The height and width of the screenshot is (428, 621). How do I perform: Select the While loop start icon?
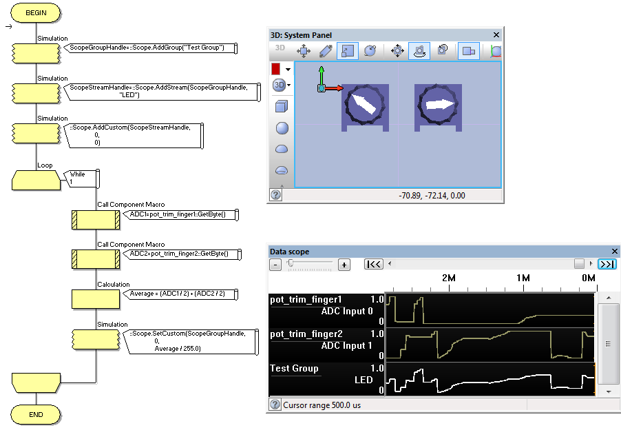coord(36,181)
